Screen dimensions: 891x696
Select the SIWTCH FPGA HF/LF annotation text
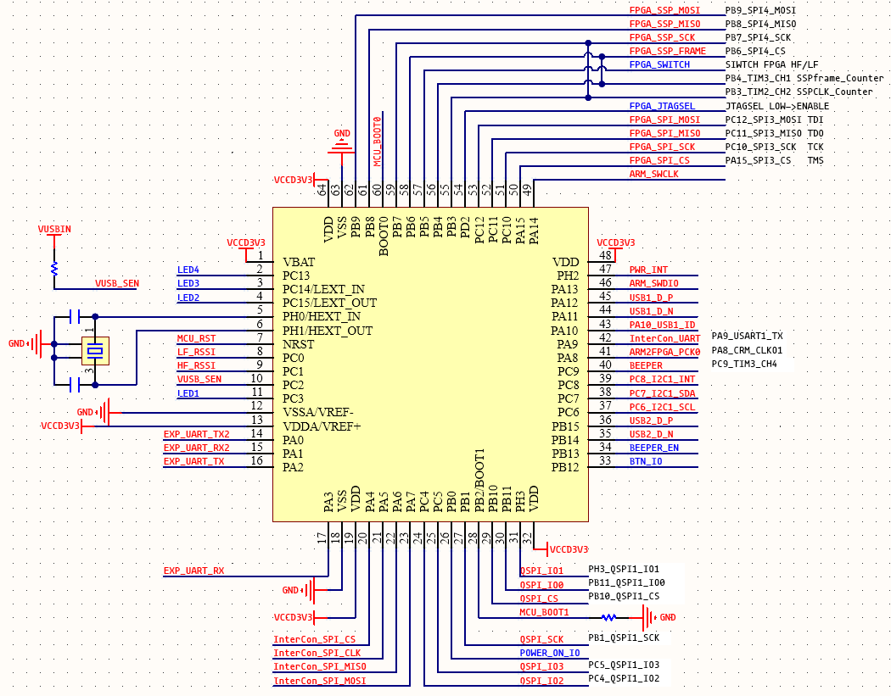coord(771,64)
